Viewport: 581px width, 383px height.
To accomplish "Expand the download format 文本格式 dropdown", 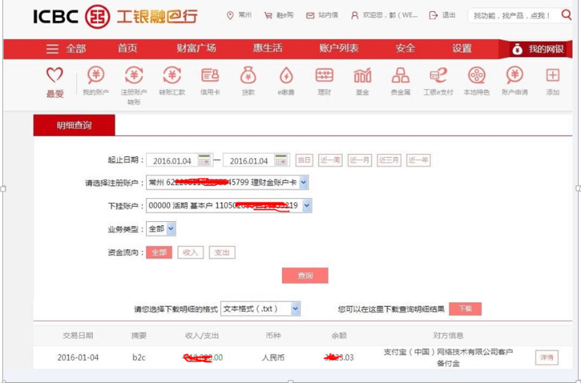I will (295, 308).
